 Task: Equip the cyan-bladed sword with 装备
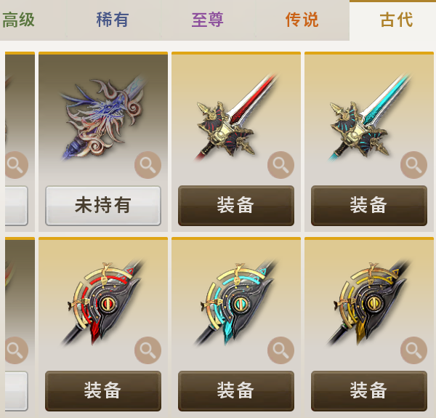tap(369, 206)
